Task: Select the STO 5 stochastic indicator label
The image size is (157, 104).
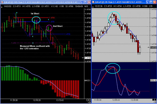Action: [x=153, y=80]
